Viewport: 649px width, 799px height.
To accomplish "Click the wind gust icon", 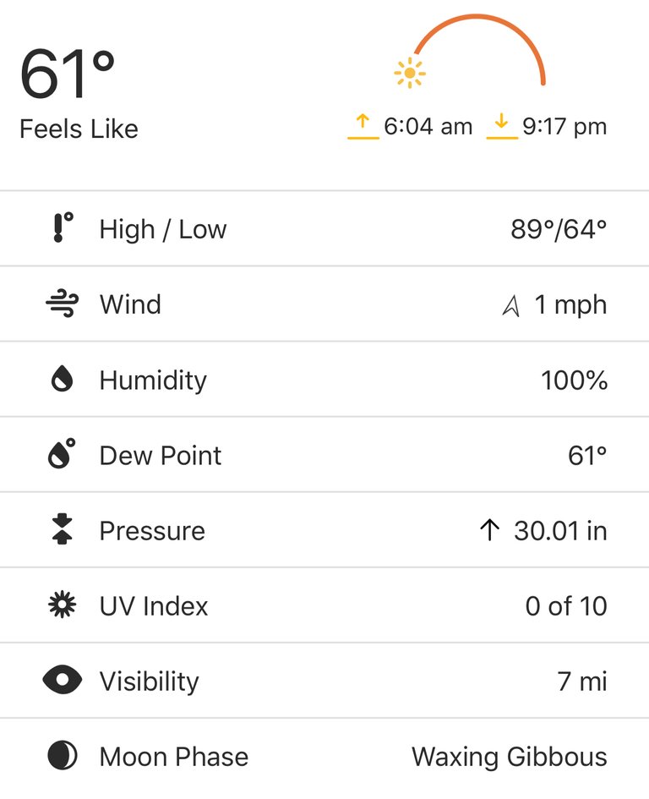I will 63,304.
